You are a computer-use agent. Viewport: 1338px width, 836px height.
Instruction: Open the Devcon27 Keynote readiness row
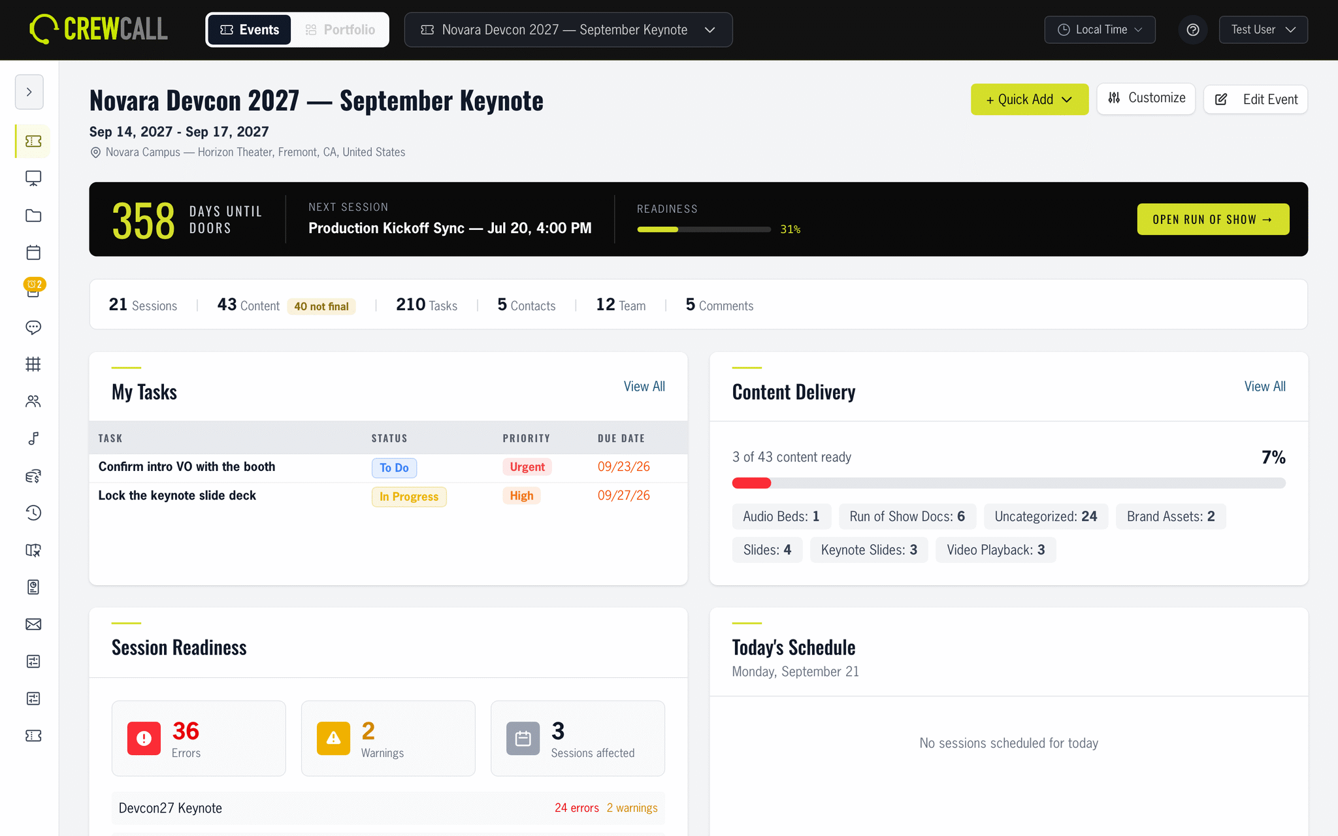[x=388, y=809]
